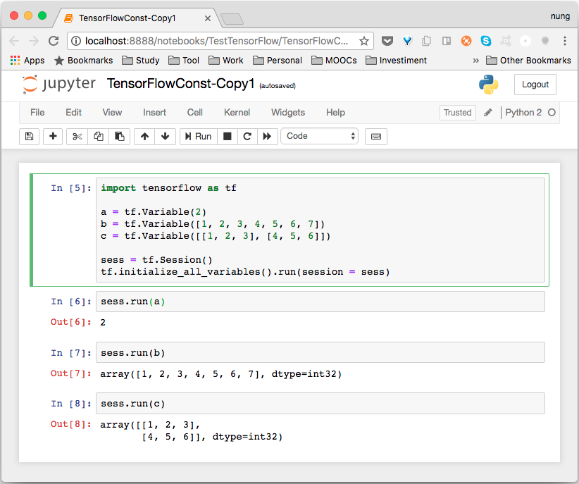Open the Kernel menu
The height and width of the screenshot is (484, 579).
[237, 112]
